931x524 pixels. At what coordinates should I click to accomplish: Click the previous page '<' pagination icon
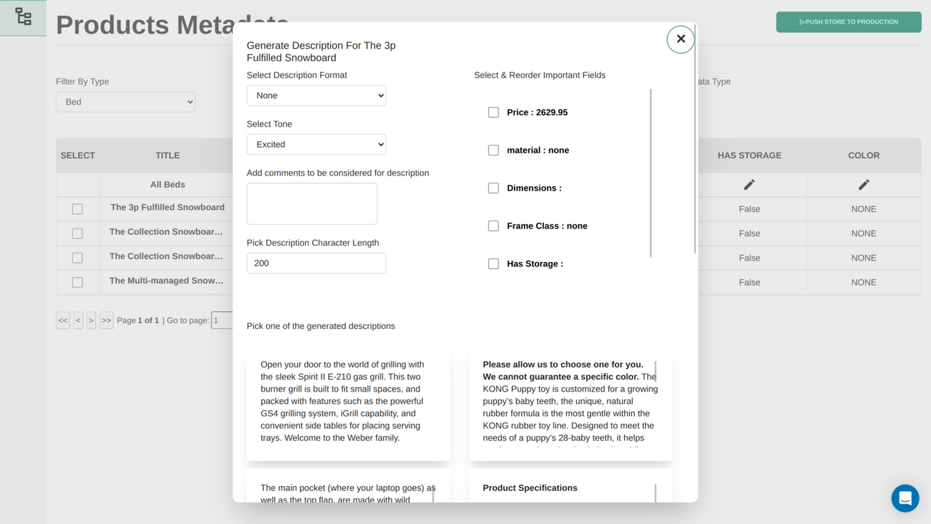(77, 320)
